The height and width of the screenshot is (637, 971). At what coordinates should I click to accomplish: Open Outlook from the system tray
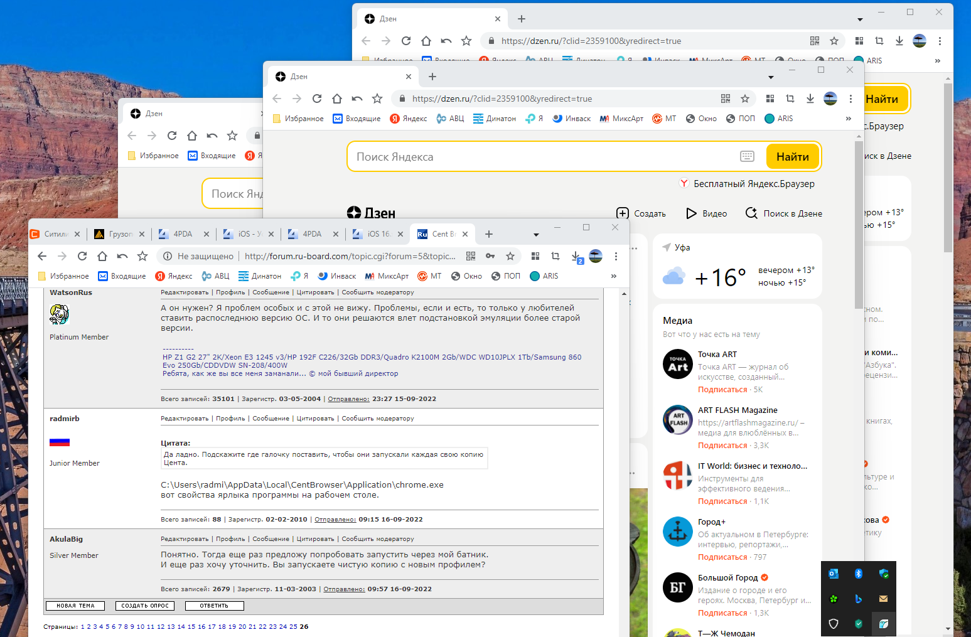(x=833, y=574)
